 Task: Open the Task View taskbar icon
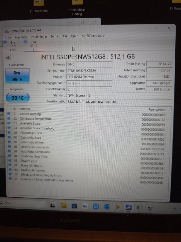[x=53, y=206]
